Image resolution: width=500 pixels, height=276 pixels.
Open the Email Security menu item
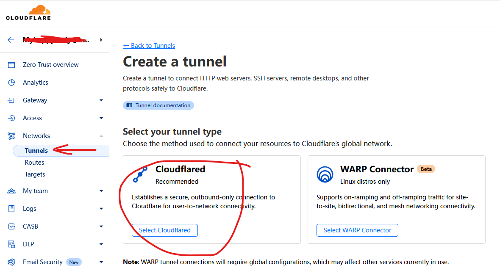(43, 262)
